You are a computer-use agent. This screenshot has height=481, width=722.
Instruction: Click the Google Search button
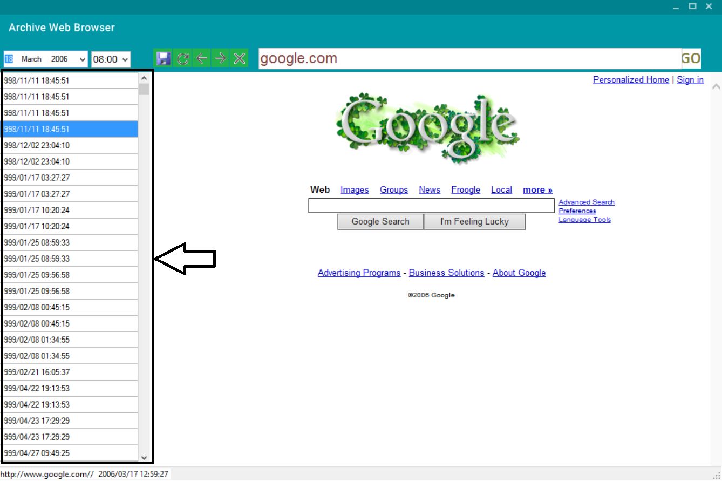tap(380, 221)
